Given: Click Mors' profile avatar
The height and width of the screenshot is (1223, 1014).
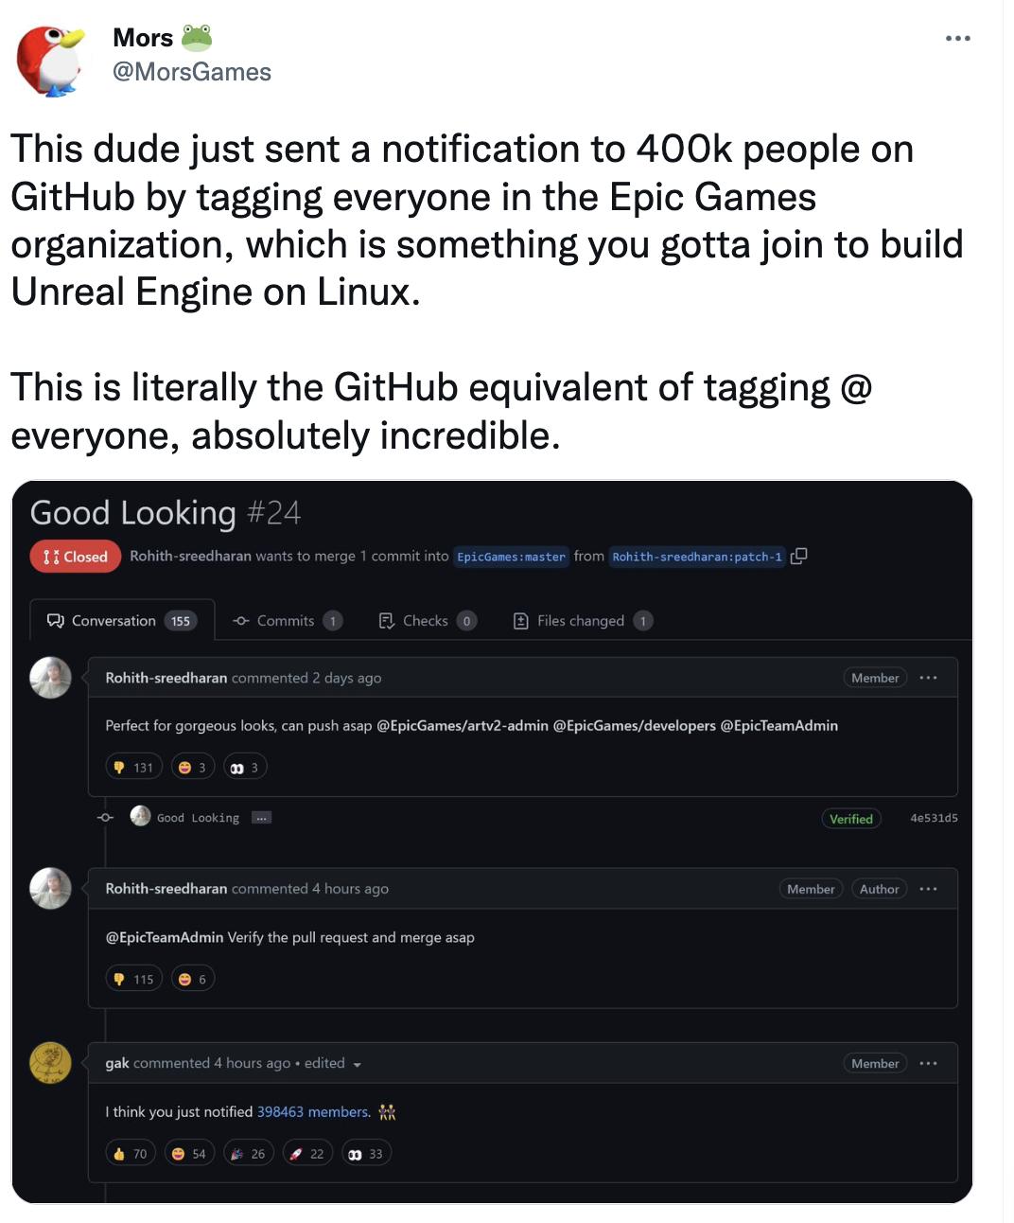Looking at the screenshot, I should click(52, 59).
